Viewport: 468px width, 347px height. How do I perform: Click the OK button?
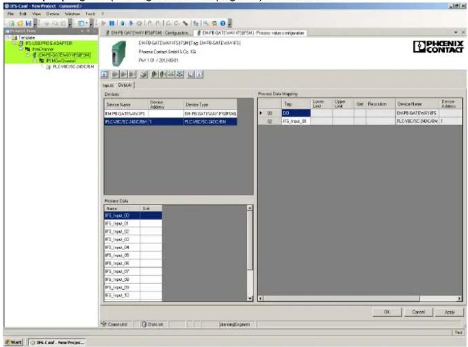[387, 312]
